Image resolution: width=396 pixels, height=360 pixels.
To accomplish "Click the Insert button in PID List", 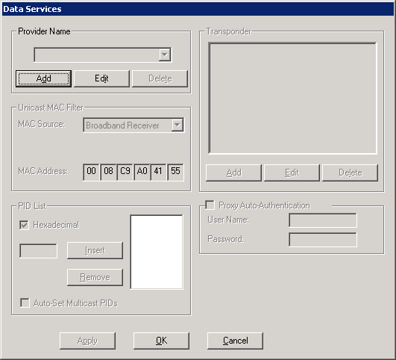I will 95,250.
